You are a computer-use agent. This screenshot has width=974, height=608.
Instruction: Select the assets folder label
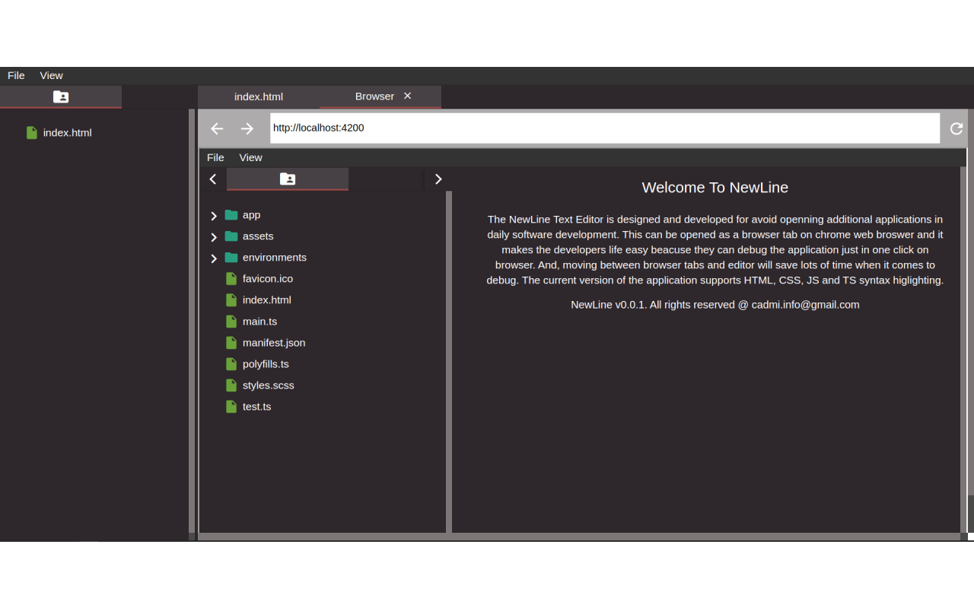(x=258, y=236)
